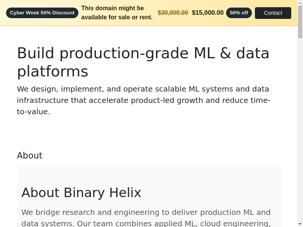Screen dimensions: 303x227
Task: Click the vertical scrollbar thumb
Action: coord(300,23)
